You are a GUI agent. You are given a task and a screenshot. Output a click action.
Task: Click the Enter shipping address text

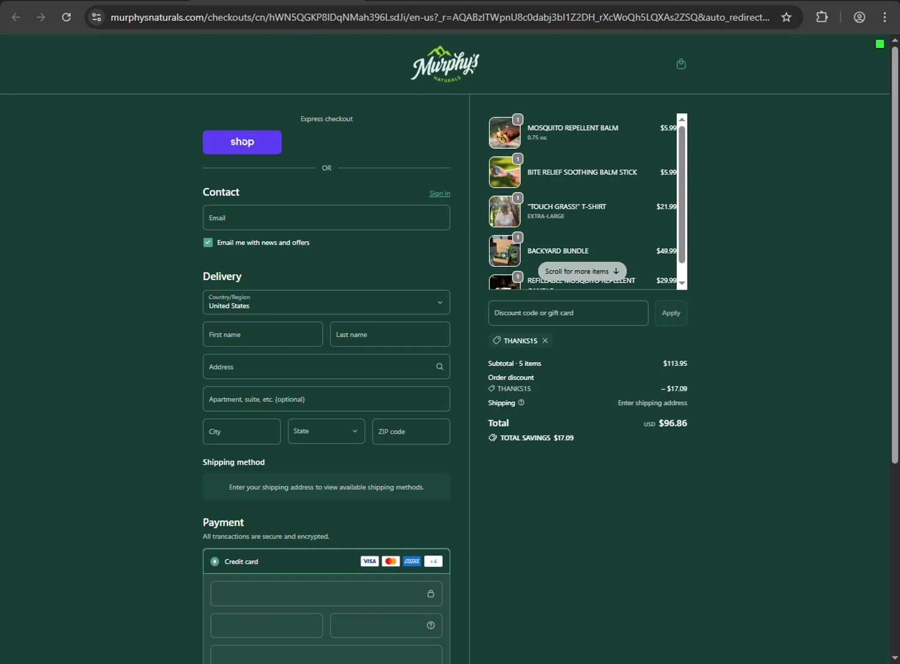(652, 402)
